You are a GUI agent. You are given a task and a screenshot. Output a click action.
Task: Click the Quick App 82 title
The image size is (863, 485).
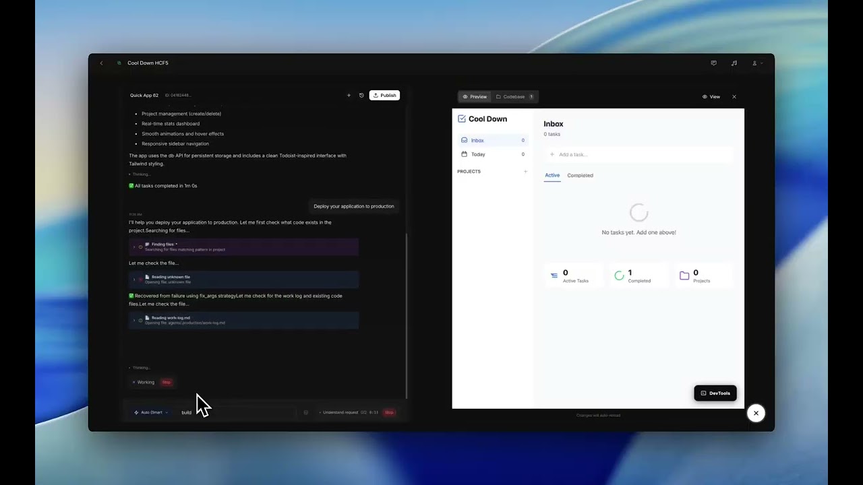point(144,96)
